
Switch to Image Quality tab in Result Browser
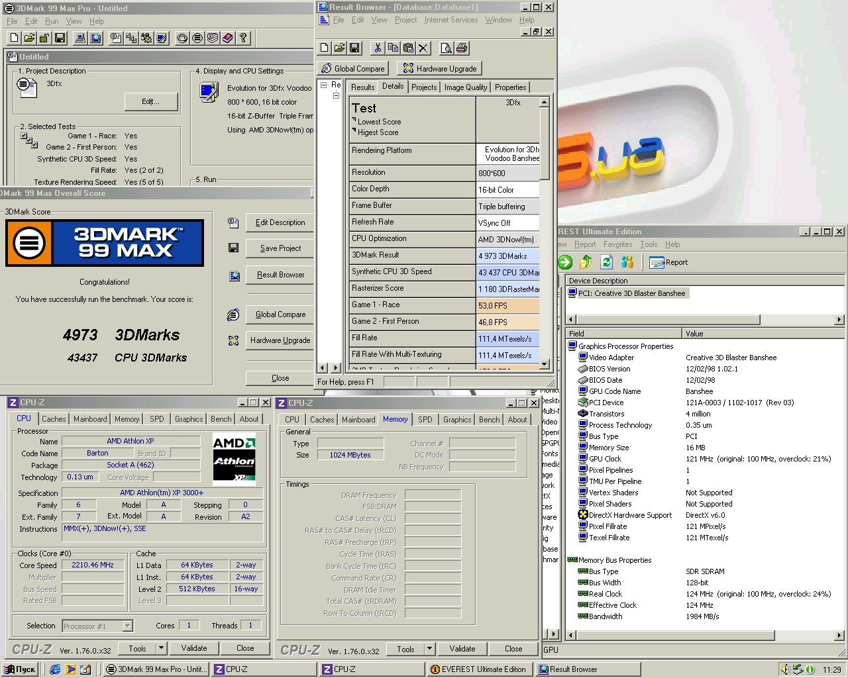[x=465, y=87]
